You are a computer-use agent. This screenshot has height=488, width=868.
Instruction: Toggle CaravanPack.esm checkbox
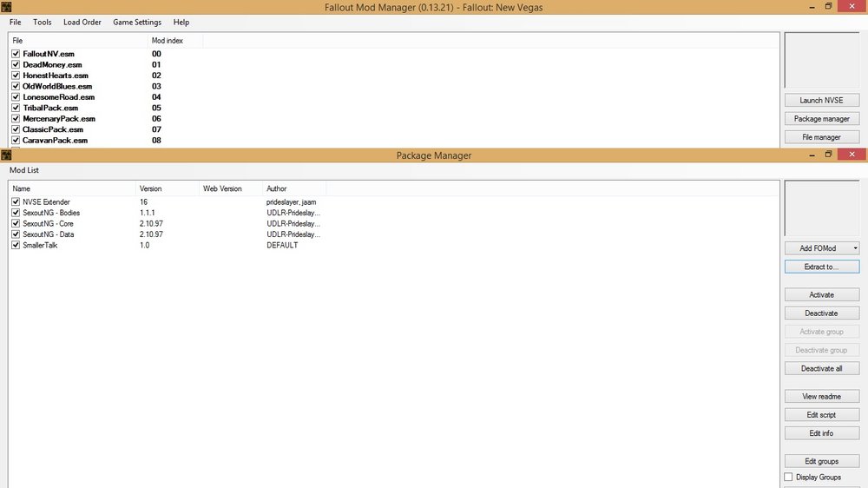pyautogui.click(x=16, y=140)
